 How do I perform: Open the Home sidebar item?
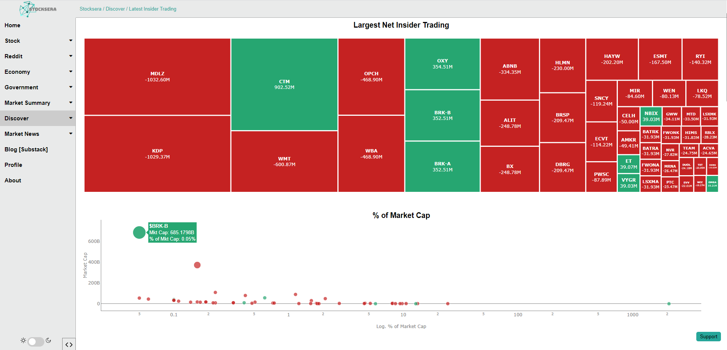pyautogui.click(x=38, y=25)
